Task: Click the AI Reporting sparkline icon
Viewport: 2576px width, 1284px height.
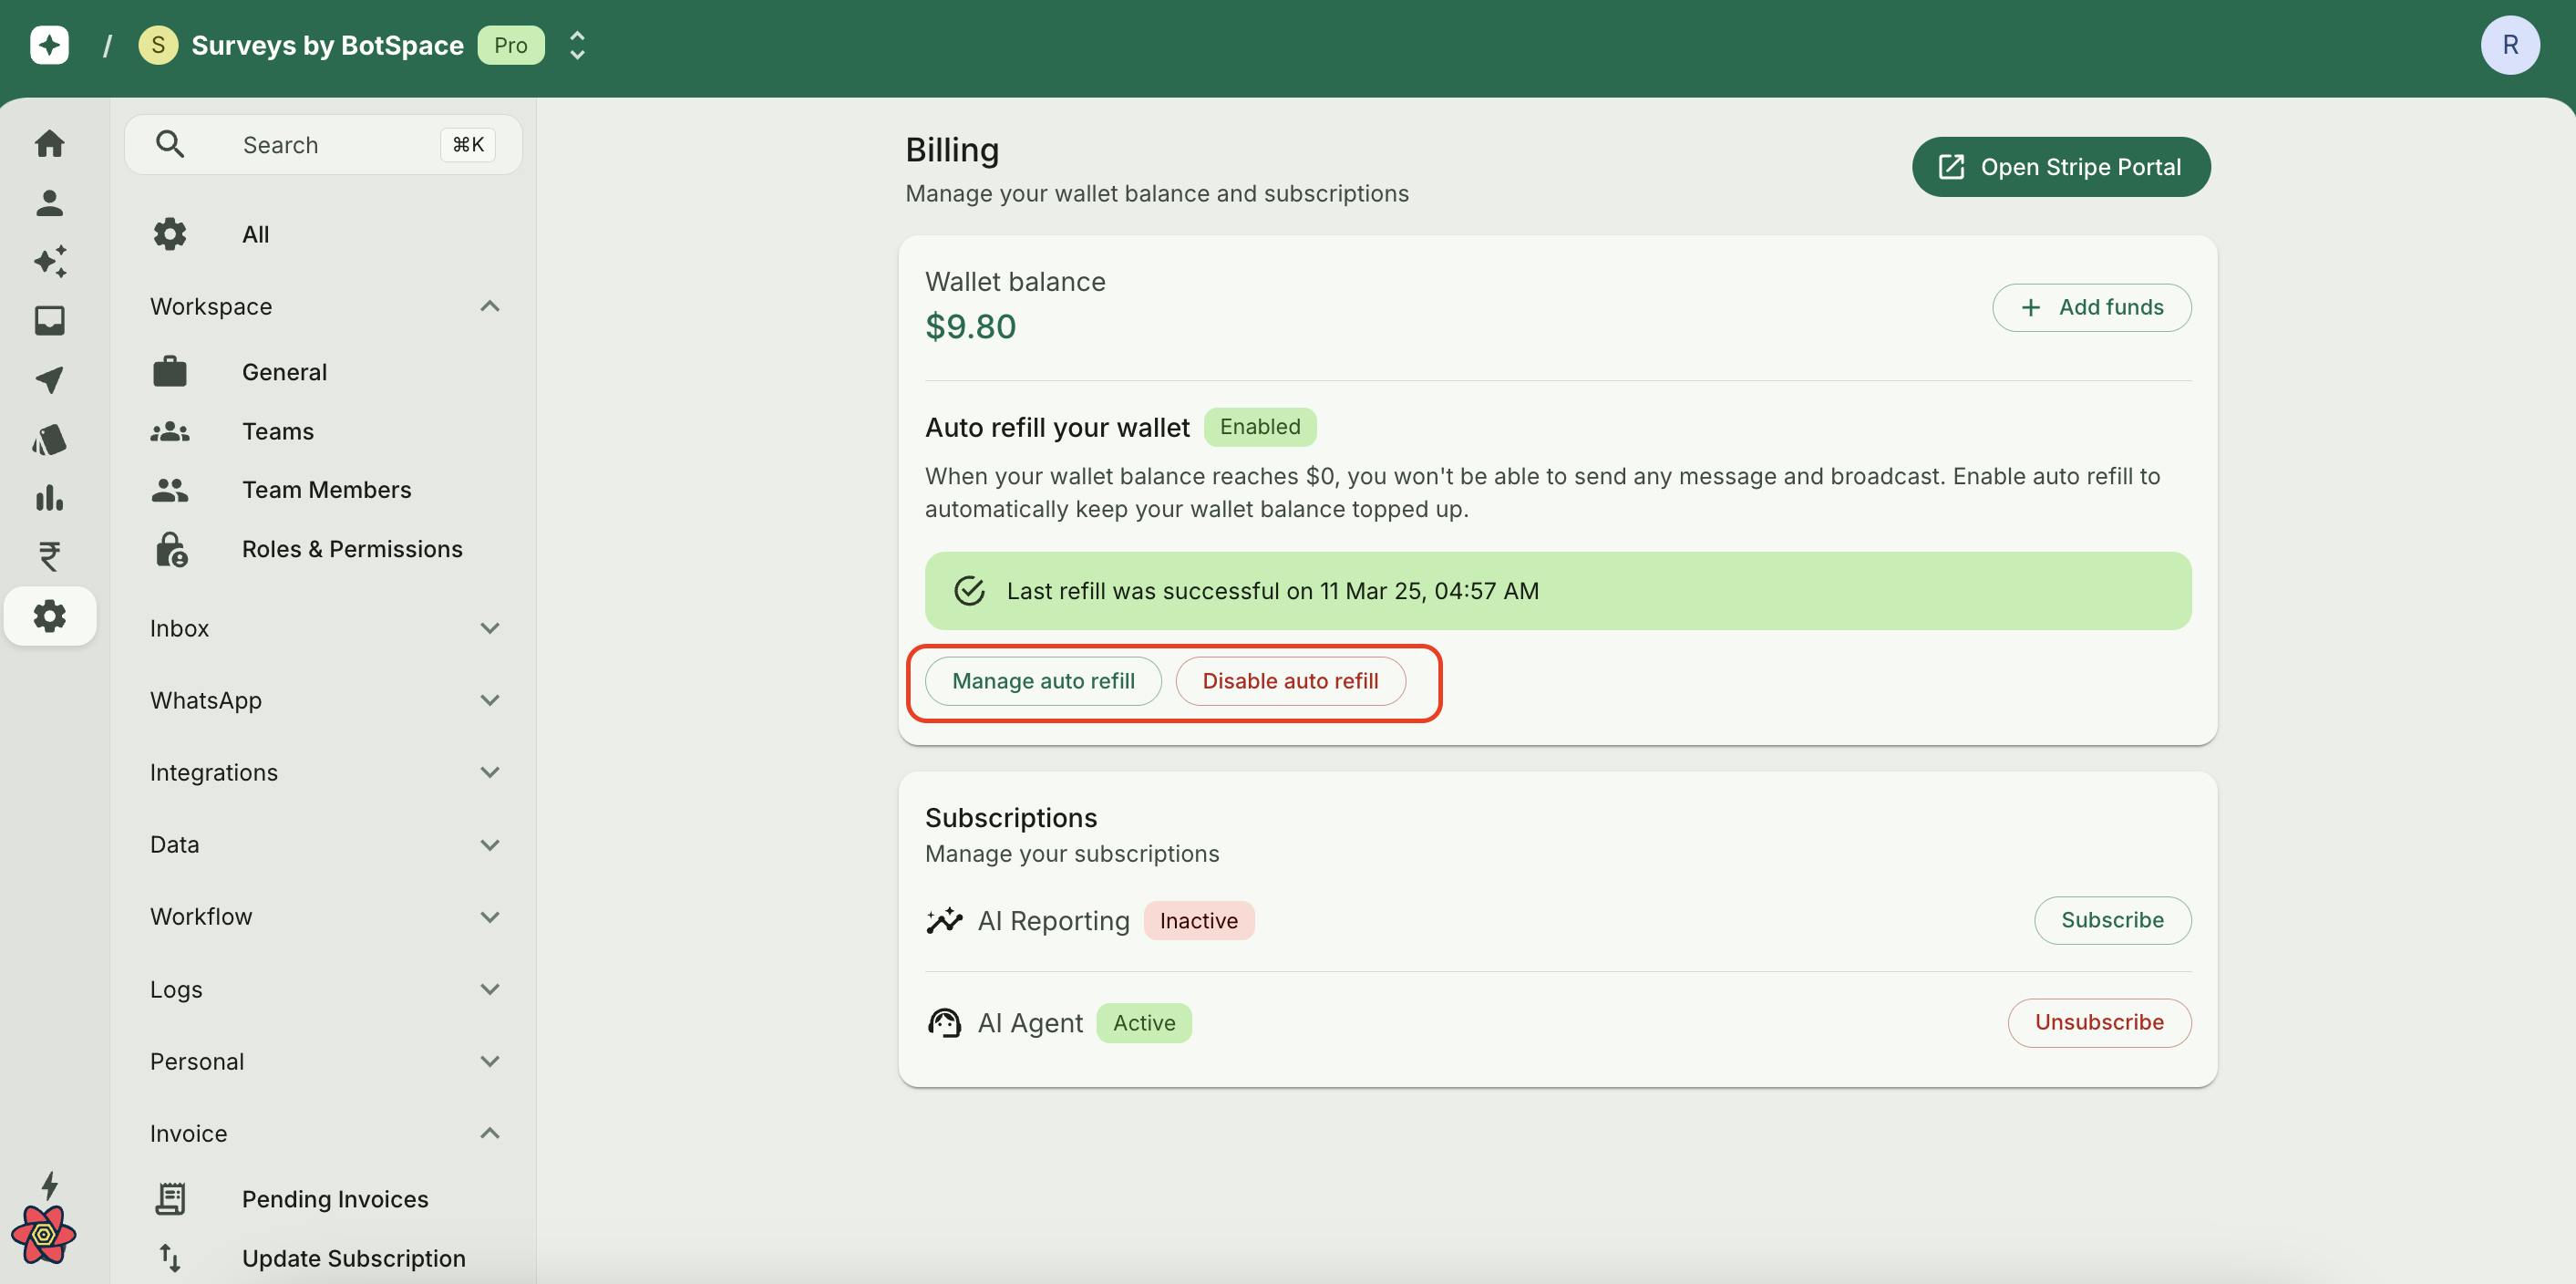Action: 944,921
